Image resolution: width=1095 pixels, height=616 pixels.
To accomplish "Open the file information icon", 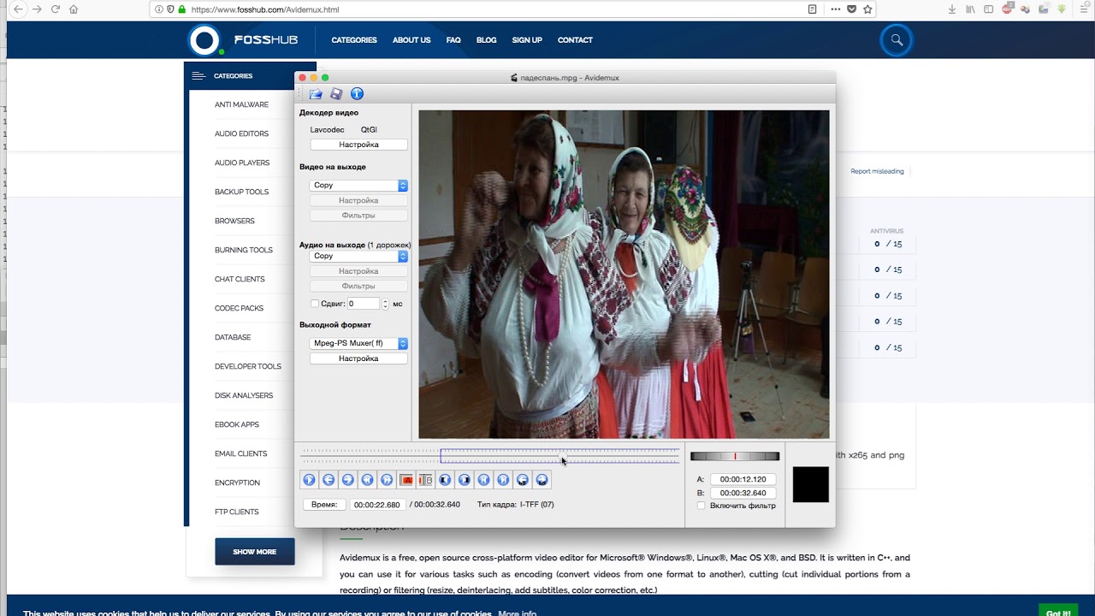I will [357, 94].
